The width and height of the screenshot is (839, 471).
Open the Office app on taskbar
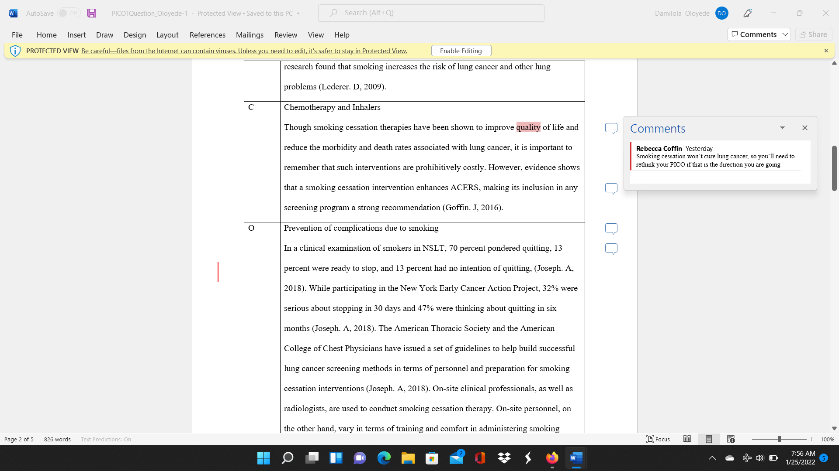(x=480, y=458)
